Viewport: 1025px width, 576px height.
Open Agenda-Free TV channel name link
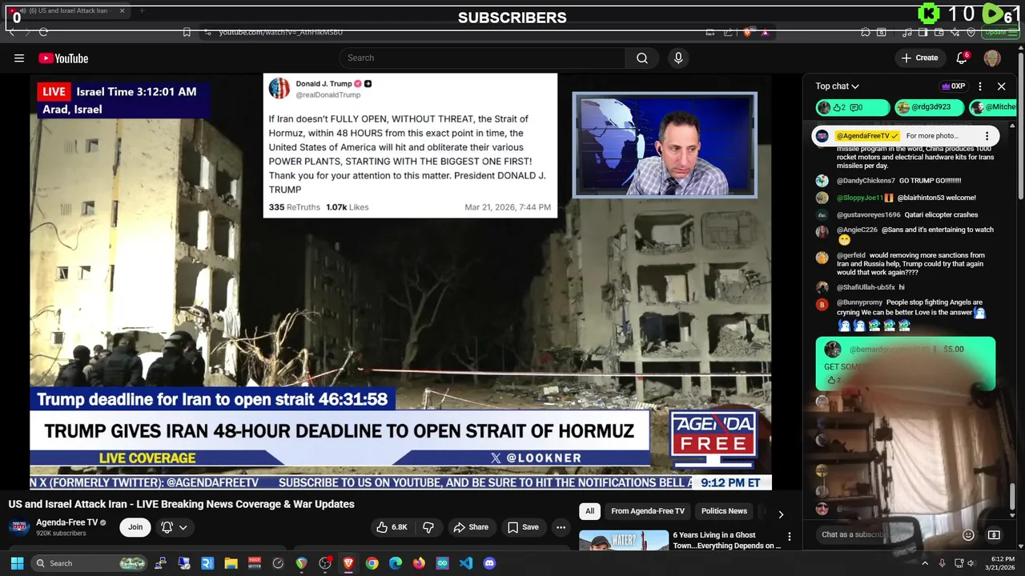tap(66, 522)
